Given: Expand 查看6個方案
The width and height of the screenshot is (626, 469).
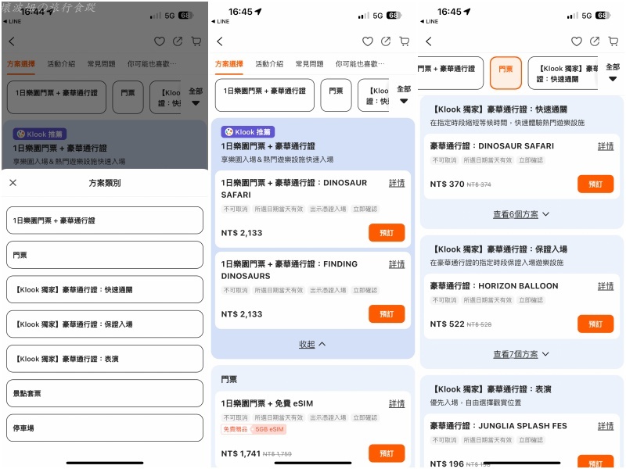Looking at the screenshot, I should 521,214.
